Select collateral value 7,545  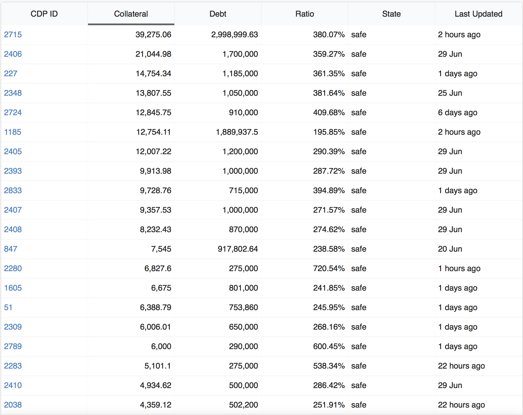161,249
